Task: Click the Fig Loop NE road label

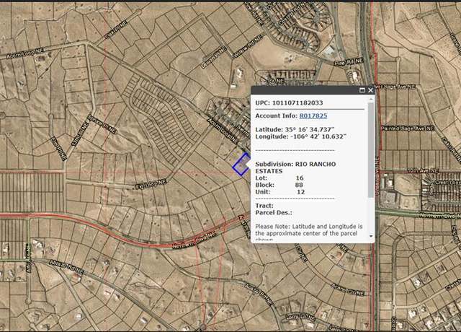Action: click(151, 185)
